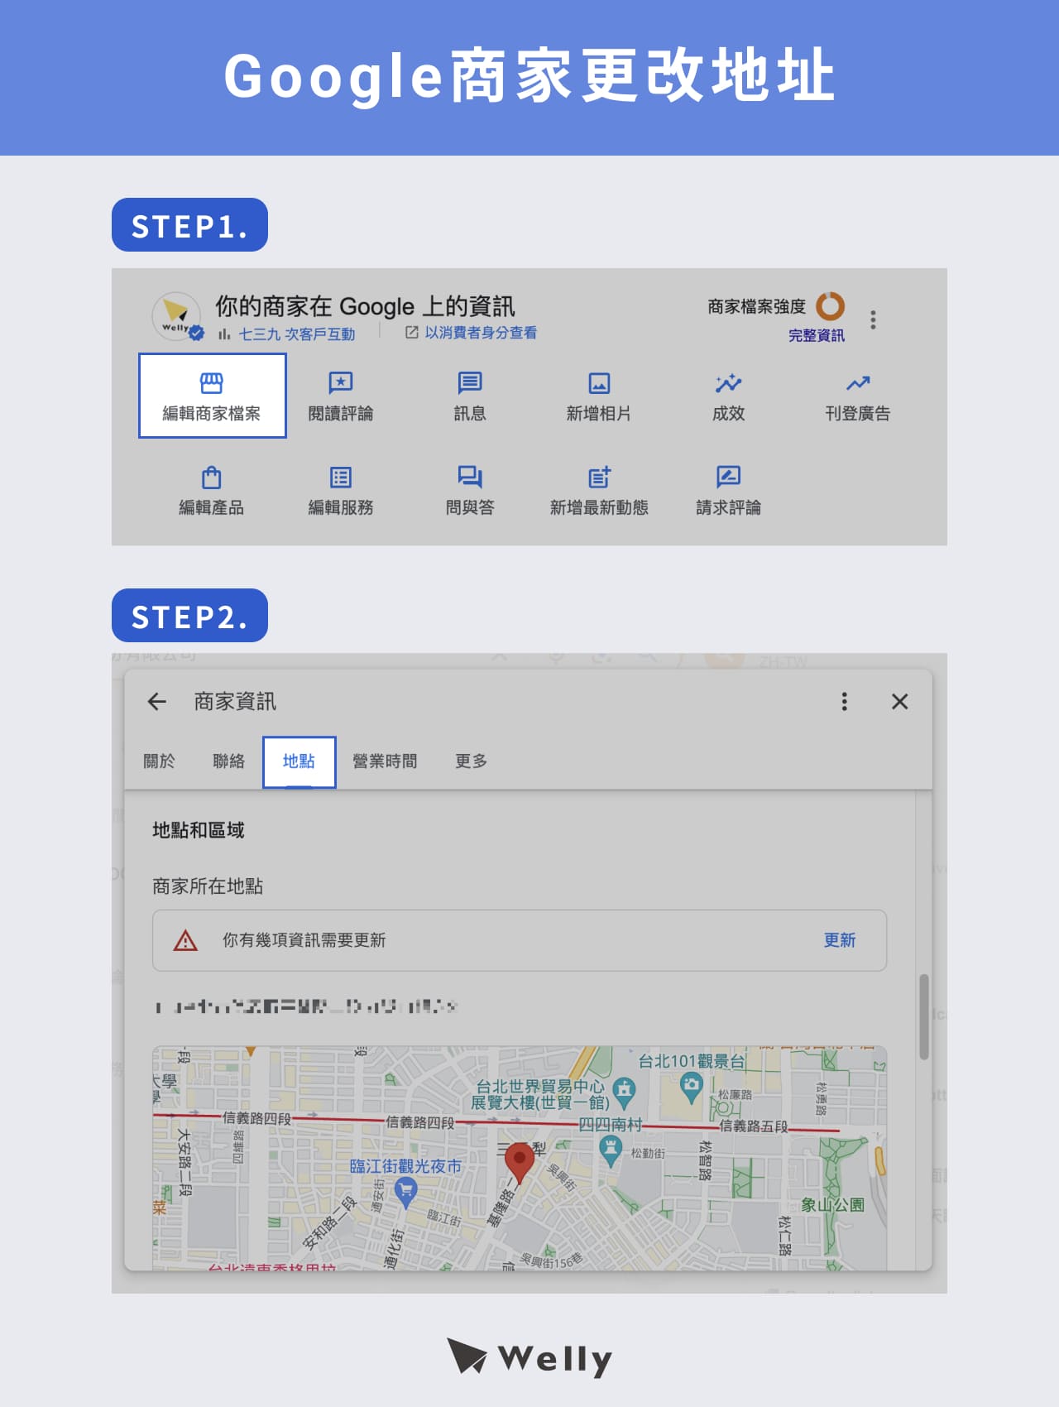The width and height of the screenshot is (1059, 1407).
Task: Select 新增相片 add photo
Action: point(599,396)
